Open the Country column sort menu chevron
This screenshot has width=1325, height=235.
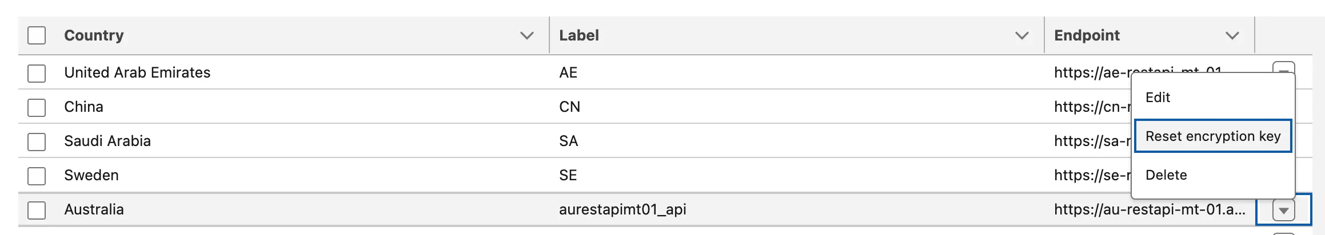pos(526,35)
